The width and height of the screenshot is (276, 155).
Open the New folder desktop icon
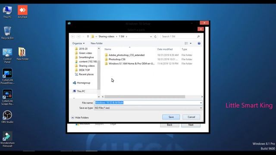pyautogui.click(x=22, y=54)
